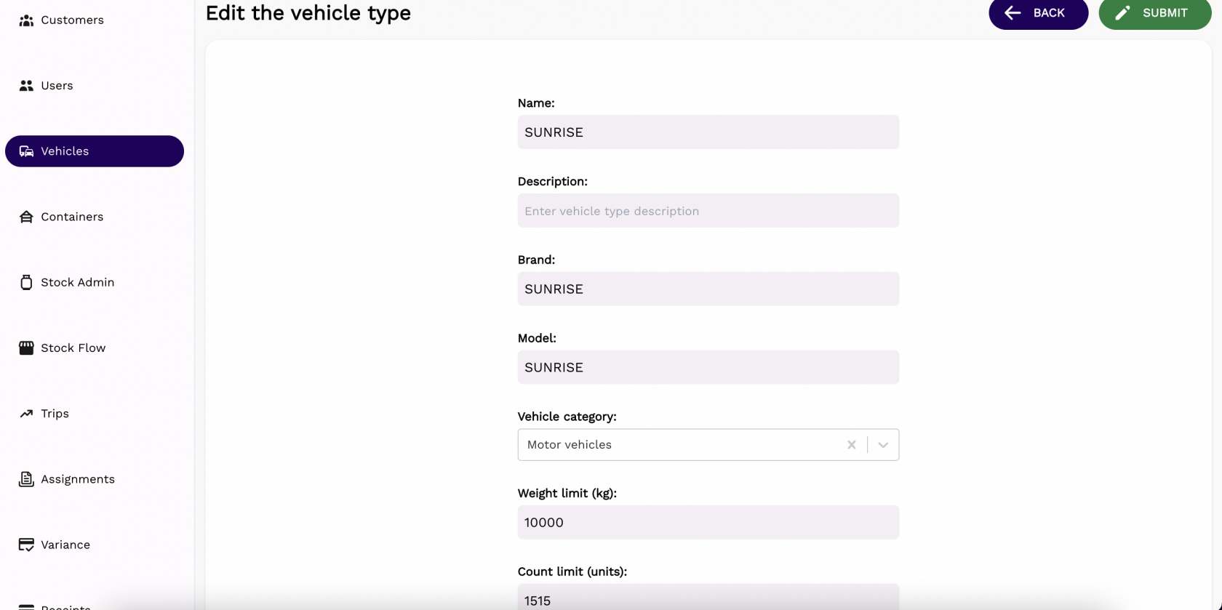Viewport: 1222px width, 610px height.
Task: Click the 'Model:' label
Action: pyautogui.click(x=537, y=338)
